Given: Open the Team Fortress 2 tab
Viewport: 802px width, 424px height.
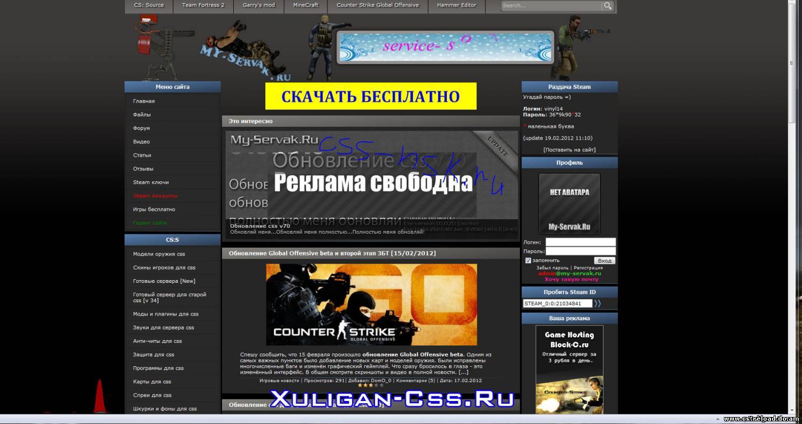Looking at the screenshot, I should tap(203, 5).
